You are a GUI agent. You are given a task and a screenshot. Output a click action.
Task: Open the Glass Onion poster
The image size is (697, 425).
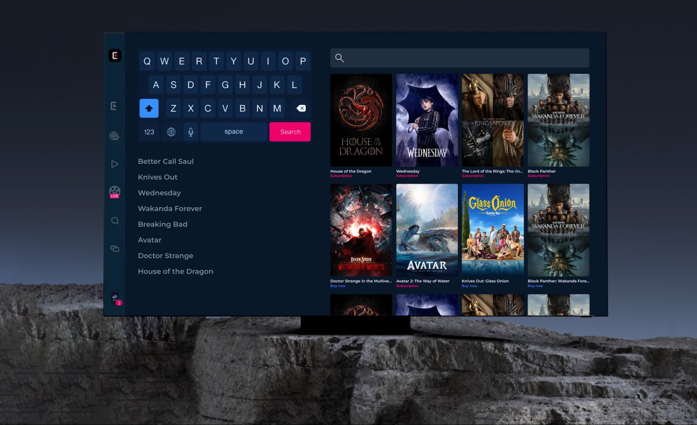493,230
